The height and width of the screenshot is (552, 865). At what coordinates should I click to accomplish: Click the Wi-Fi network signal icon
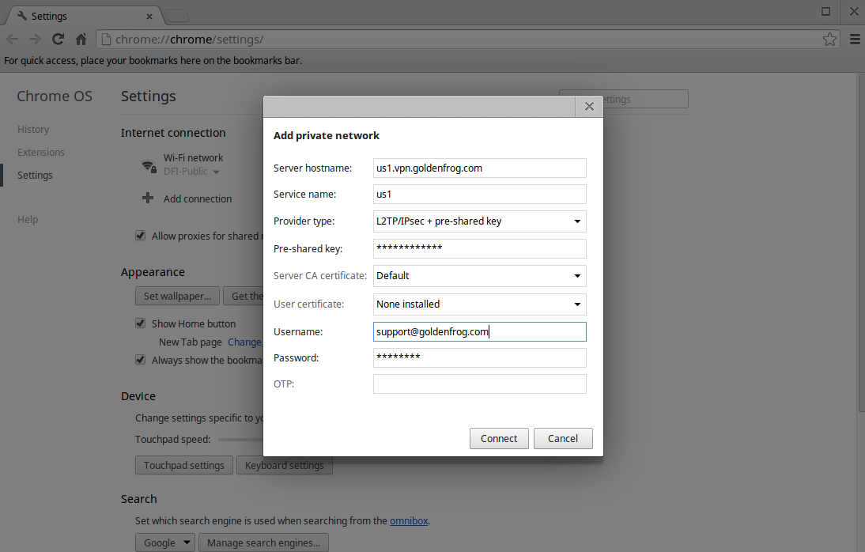point(149,165)
